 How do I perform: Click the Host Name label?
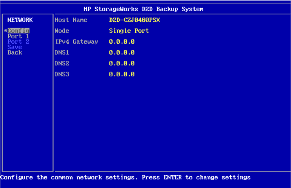tap(71, 20)
